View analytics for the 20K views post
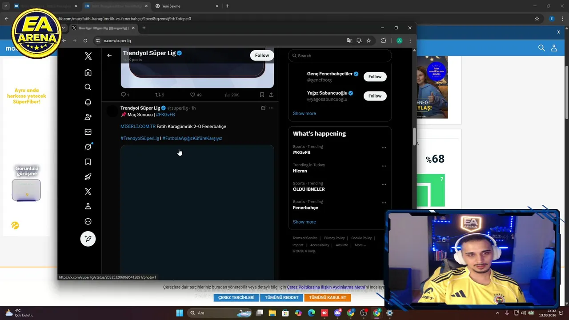The width and height of the screenshot is (569, 320). tap(232, 95)
